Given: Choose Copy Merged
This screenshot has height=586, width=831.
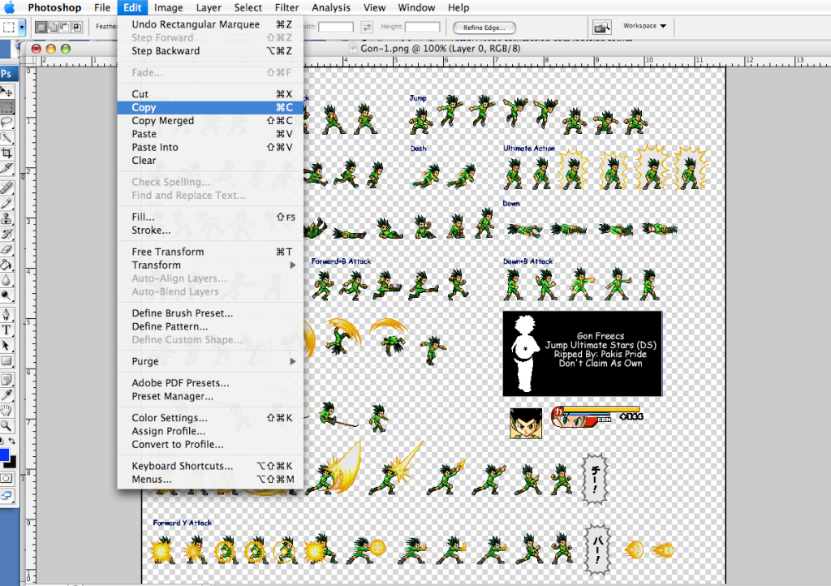Looking at the screenshot, I should point(210,121).
